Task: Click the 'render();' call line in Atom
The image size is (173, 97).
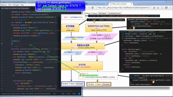Action: click(15, 41)
